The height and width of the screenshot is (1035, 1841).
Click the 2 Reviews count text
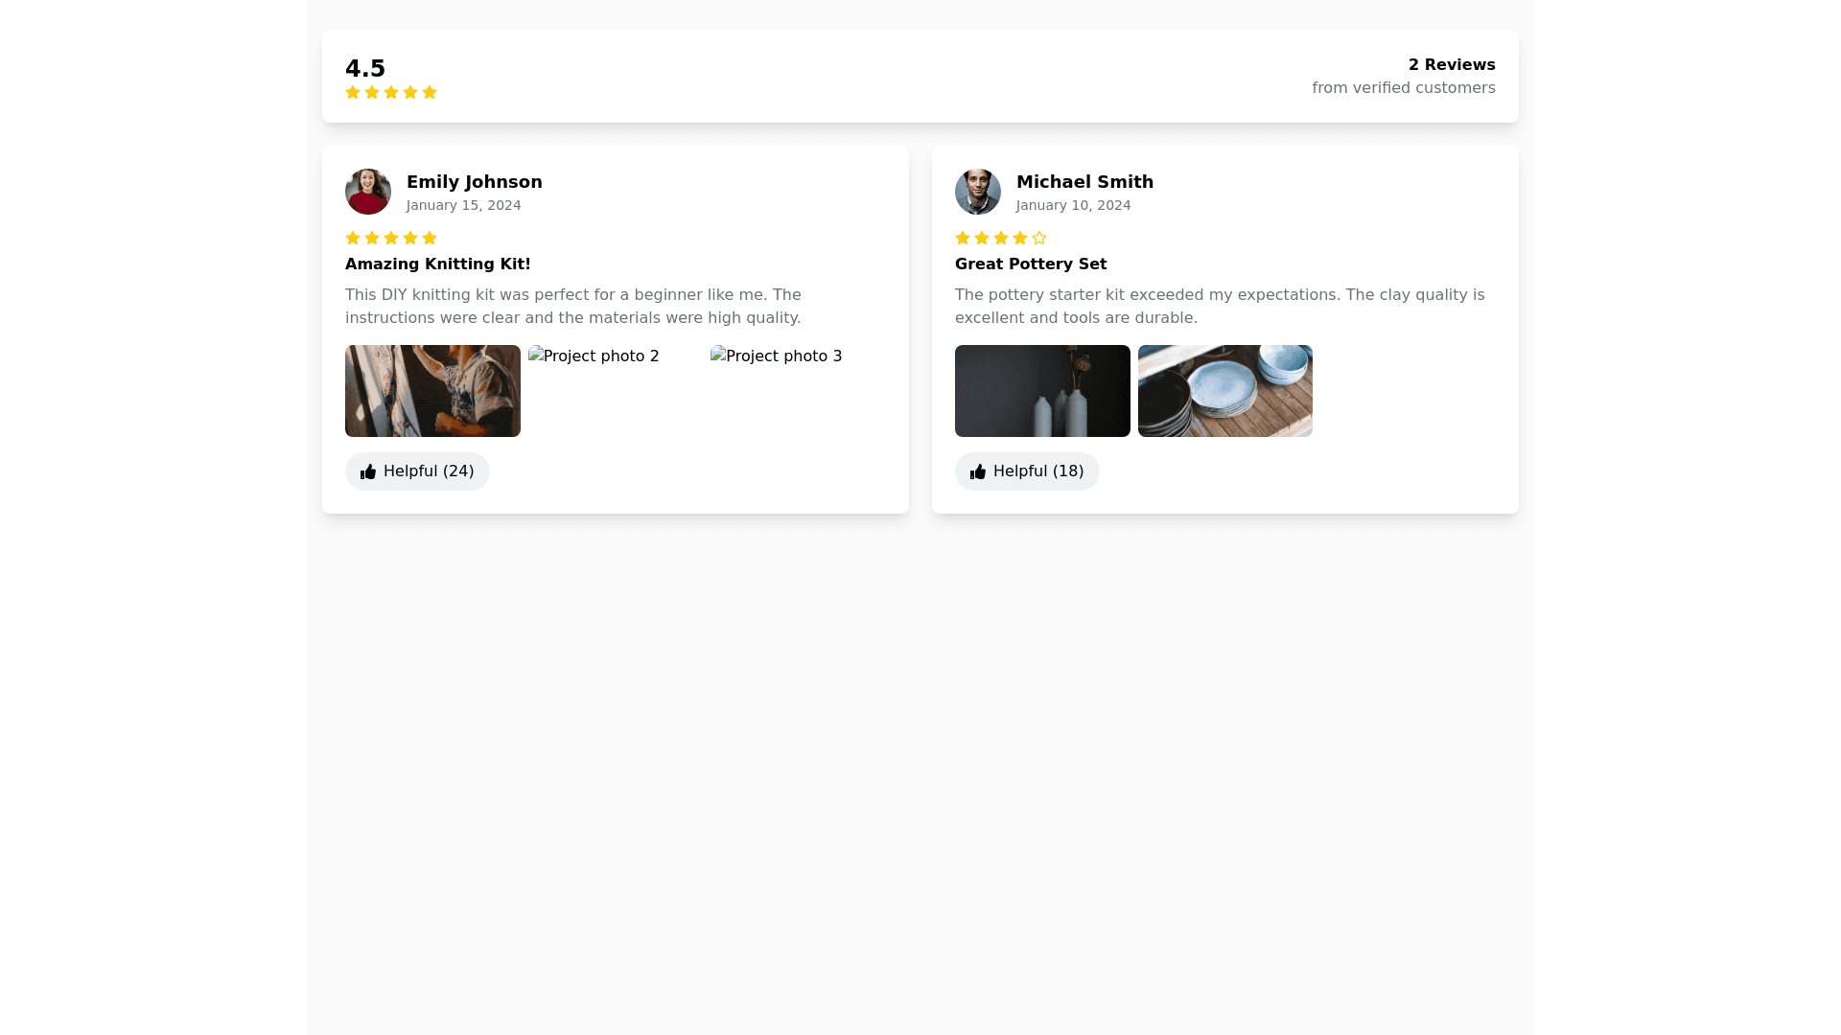pyautogui.click(x=1451, y=65)
